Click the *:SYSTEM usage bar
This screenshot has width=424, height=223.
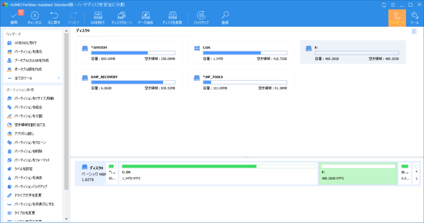tap(133, 53)
